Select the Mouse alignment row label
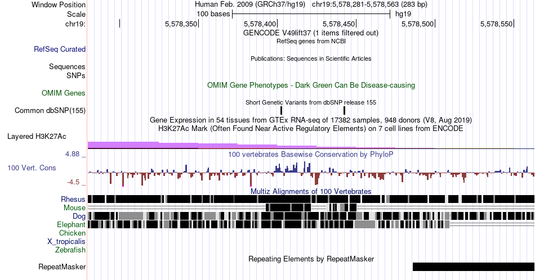This screenshot has width=535, height=280. pyautogui.click(x=74, y=208)
